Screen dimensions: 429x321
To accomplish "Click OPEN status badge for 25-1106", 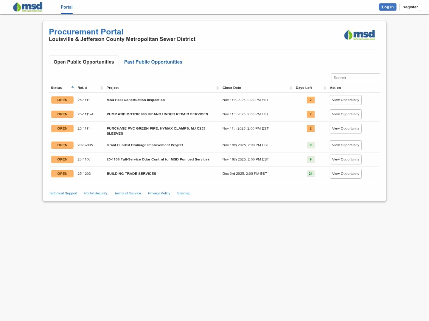I will click(62, 159).
